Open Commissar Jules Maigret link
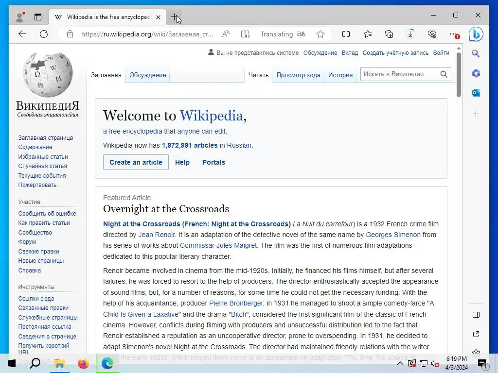 pyautogui.click(x=218, y=245)
